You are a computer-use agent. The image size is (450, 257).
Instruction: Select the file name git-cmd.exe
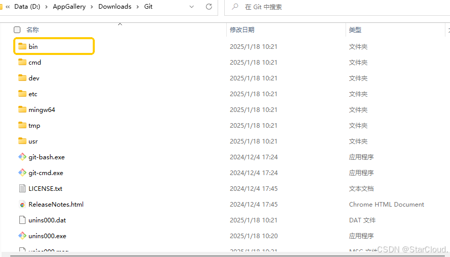pos(46,173)
